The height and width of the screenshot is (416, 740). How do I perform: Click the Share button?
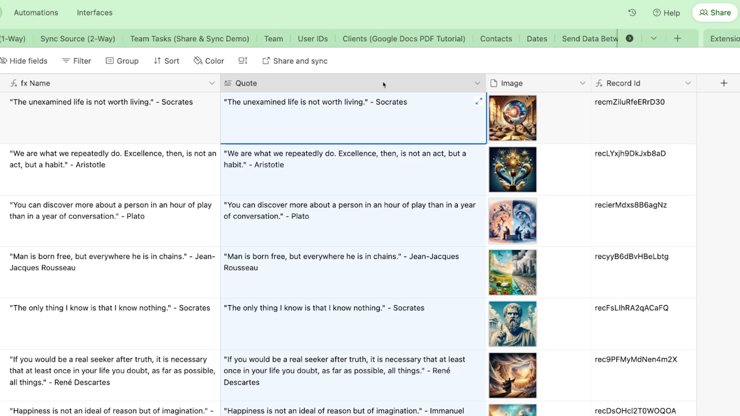click(x=715, y=12)
